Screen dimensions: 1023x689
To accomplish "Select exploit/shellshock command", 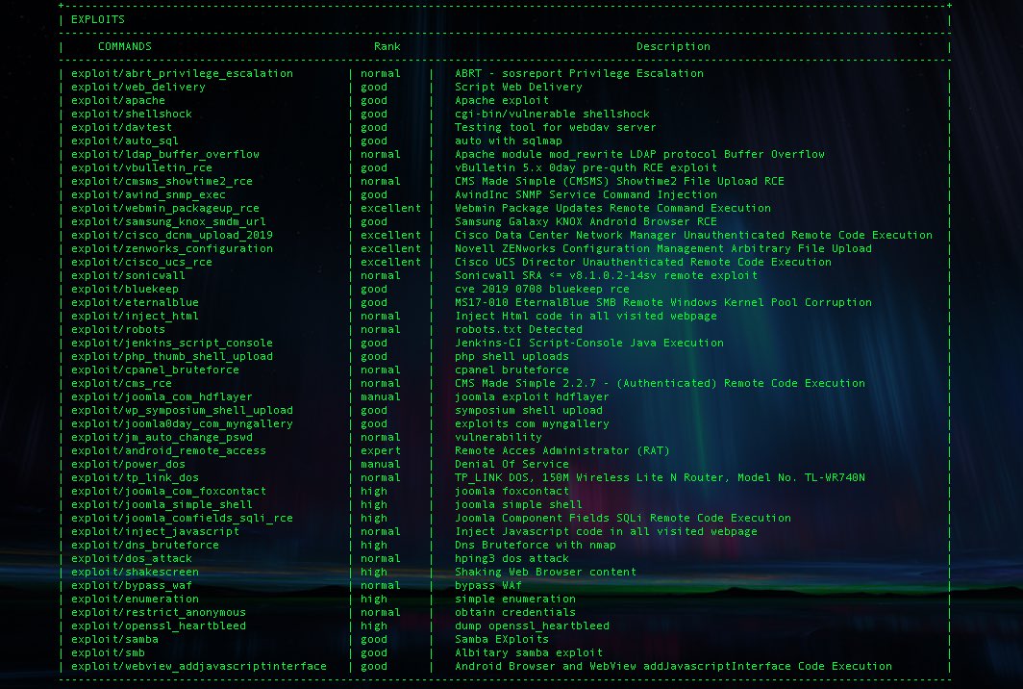I will [x=132, y=114].
